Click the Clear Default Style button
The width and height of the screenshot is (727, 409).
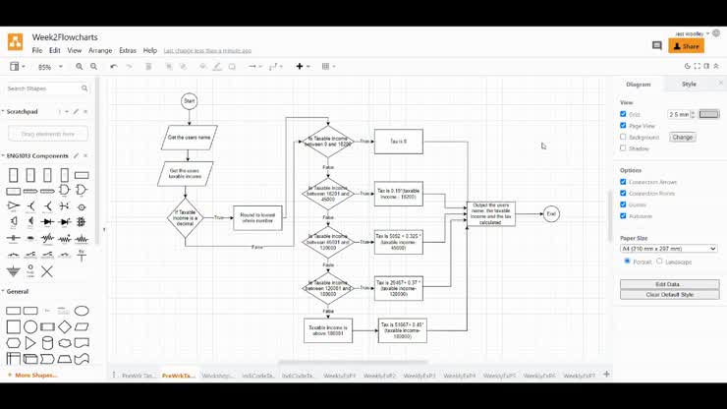[x=669, y=295]
